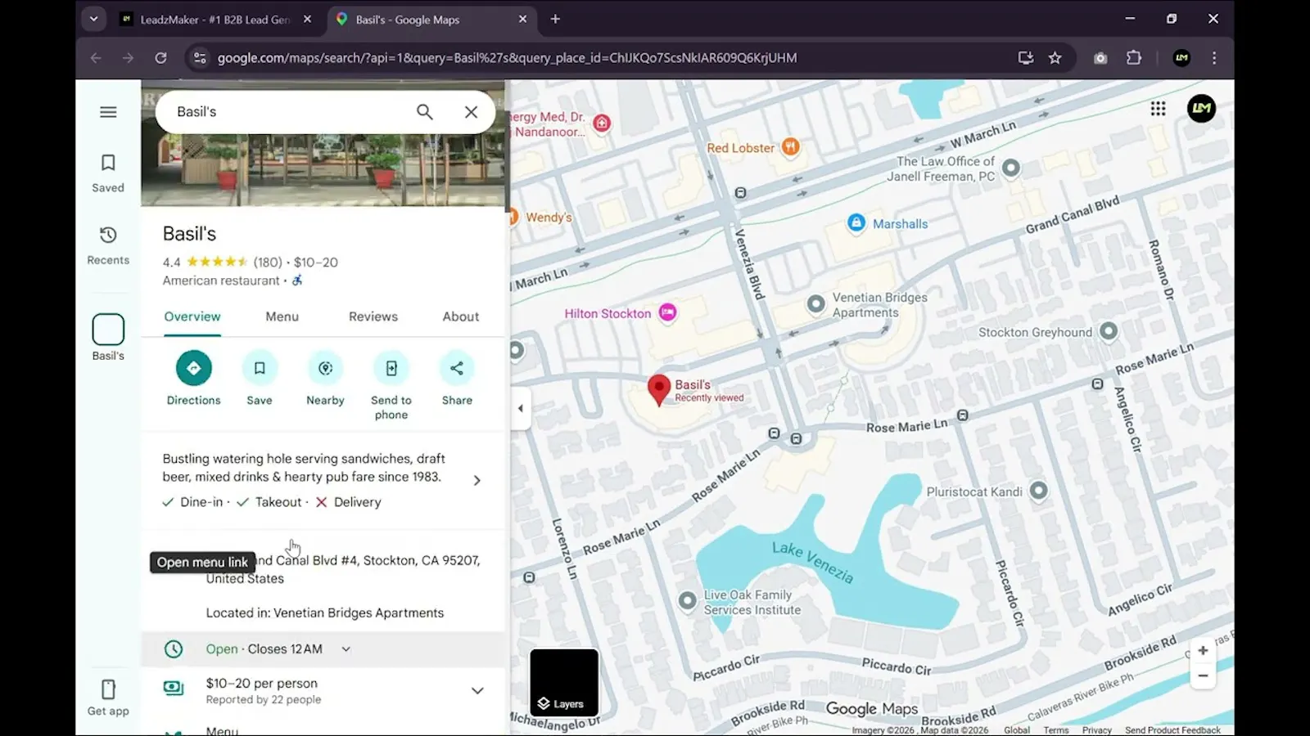The height and width of the screenshot is (736, 1310).
Task: Switch to the LeadzMaker browser tab
Action: (215, 20)
